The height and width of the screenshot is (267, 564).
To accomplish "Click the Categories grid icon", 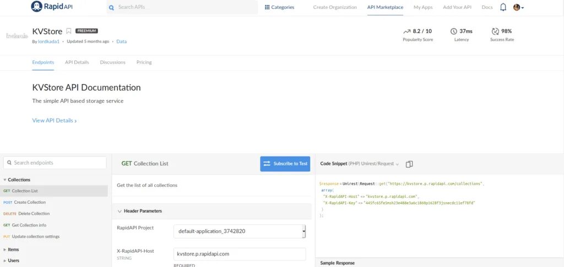I will [x=267, y=7].
